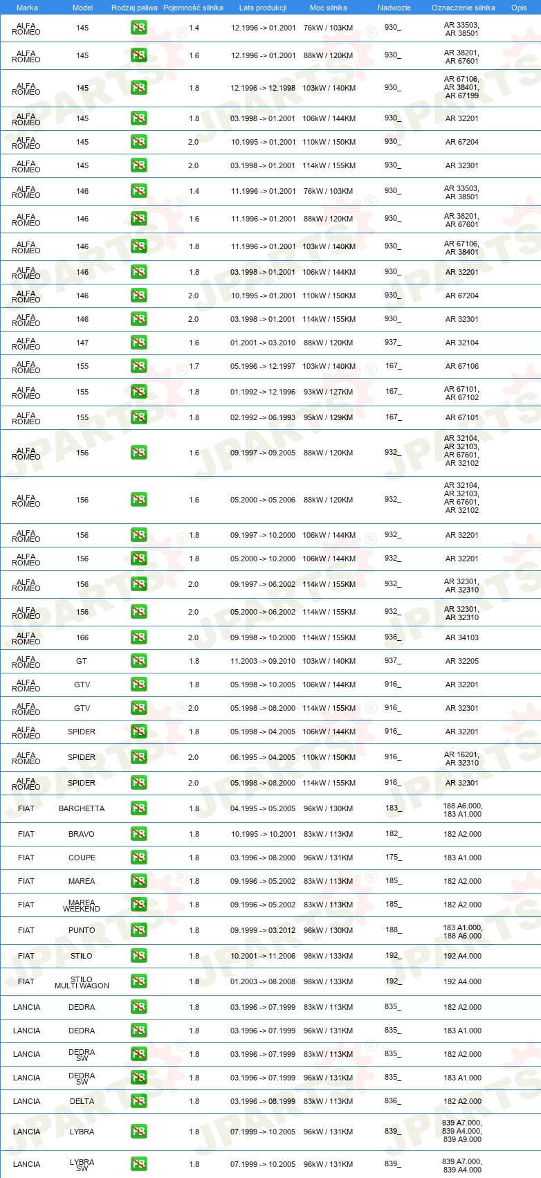Select the STILO MULTI WAGON model cell
Viewport: 541px width, 1178px height.
coord(82,983)
